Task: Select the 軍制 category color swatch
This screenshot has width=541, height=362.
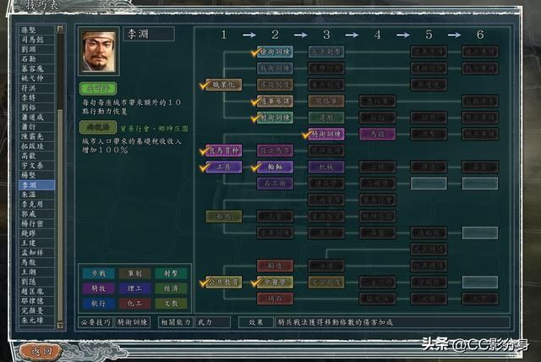Action: coord(134,273)
